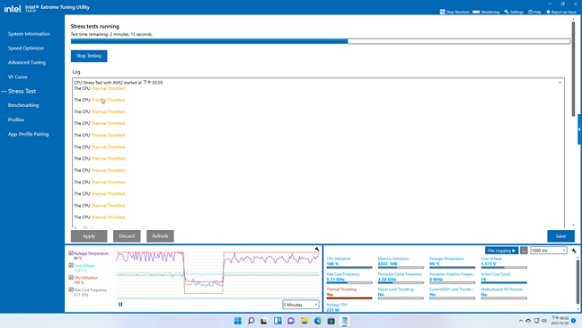Click the monitor panel wrench icon

coord(574,251)
